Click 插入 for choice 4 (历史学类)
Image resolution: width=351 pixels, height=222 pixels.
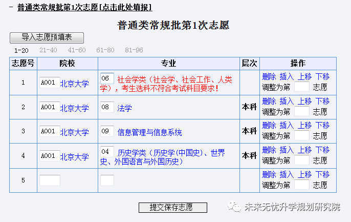(287, 150)
